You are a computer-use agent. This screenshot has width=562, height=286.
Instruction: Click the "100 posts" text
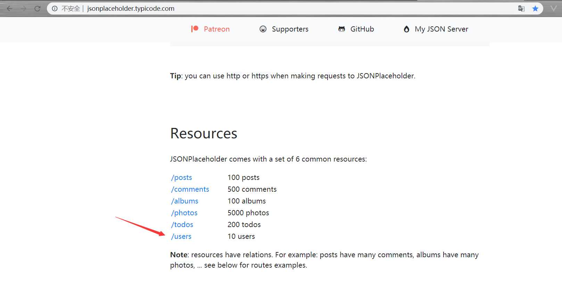point(243,177)
